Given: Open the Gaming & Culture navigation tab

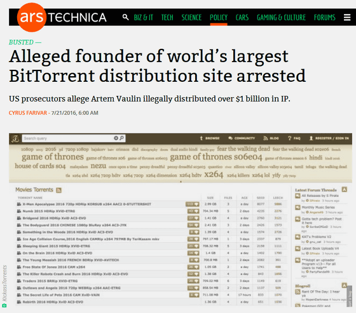Looking at the screenshot, I should point(281,18).
